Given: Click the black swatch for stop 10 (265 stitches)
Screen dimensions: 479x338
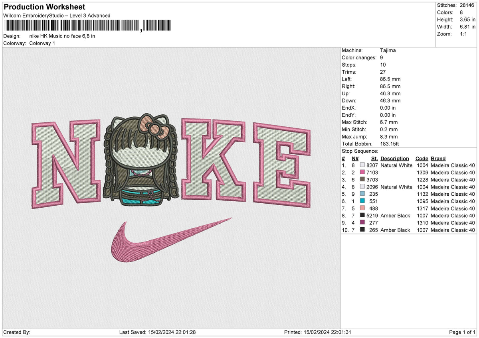Looking at the screenshot, I should point(362,230).
